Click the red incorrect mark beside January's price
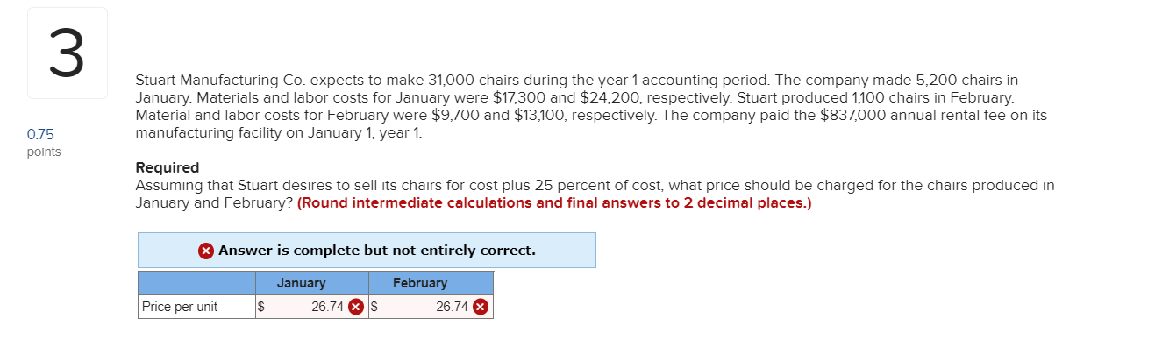This screenshot has width=1155, height=354. [x=356, y=307]
